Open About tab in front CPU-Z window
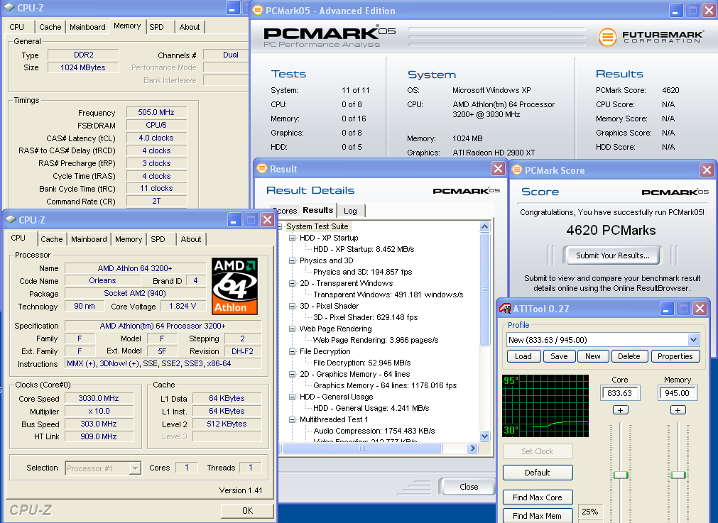 coord(190,239)
